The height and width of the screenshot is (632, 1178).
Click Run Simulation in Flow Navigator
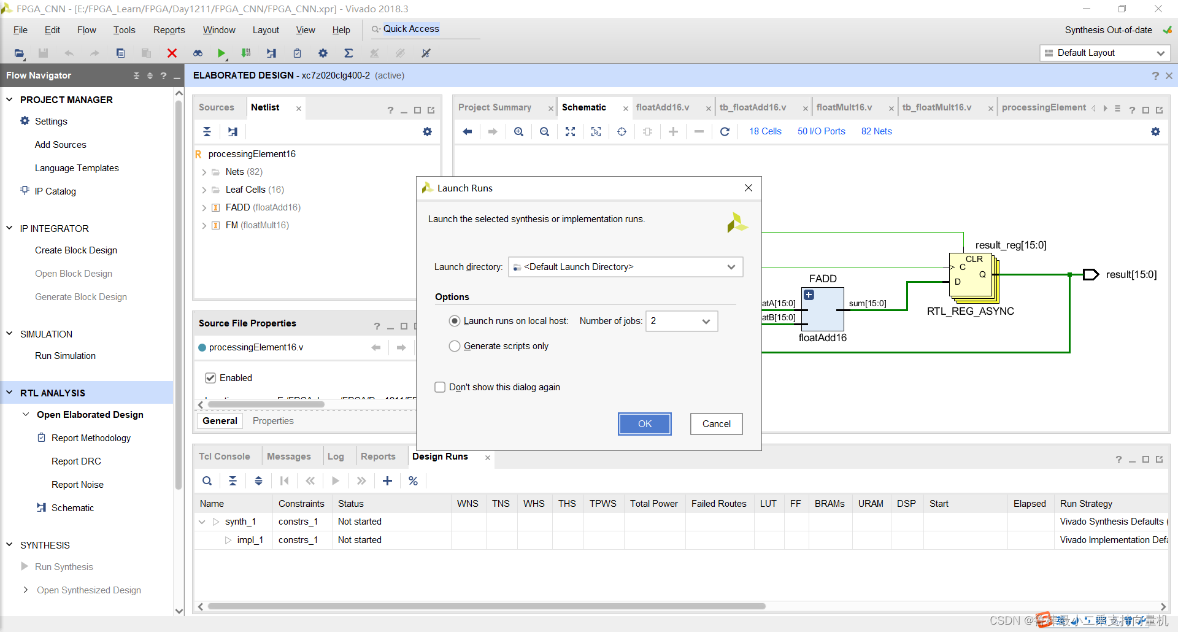click(x=65, y=356)
